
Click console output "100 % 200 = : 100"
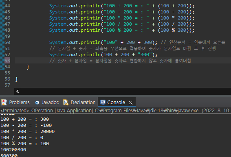(25, 144)
